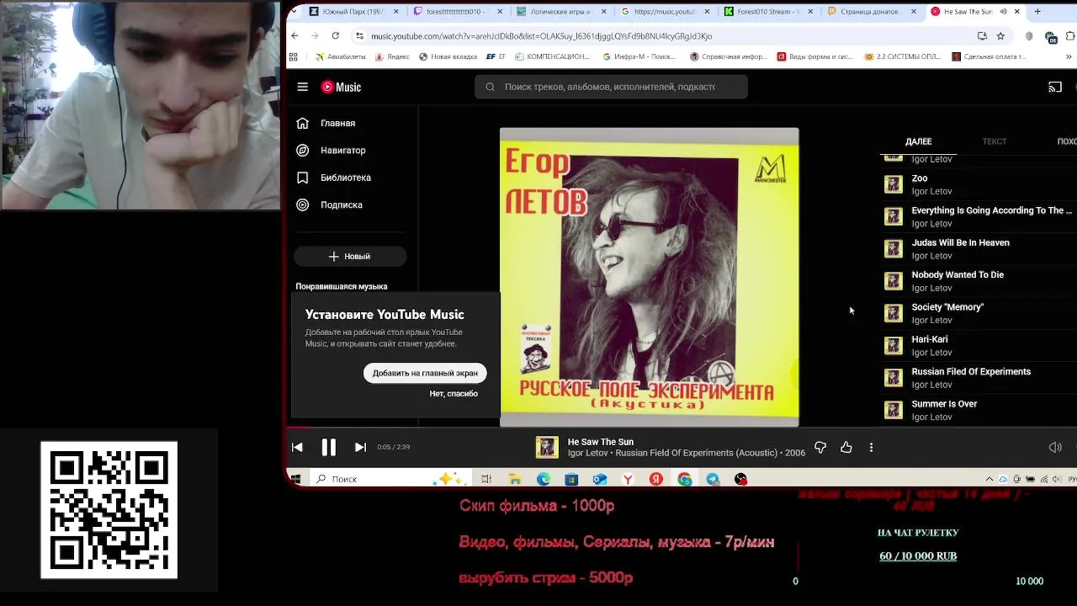Click the album cover art image
Image resolution: width=1077 pixels, height=606 pixels.
650,277
